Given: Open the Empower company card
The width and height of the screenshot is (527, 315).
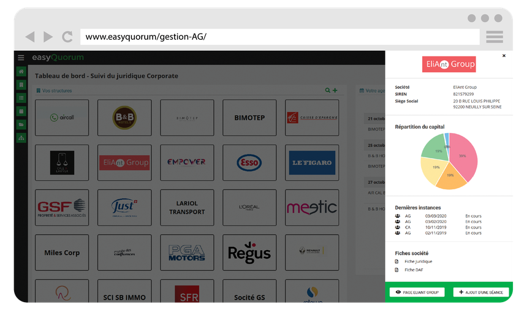Looking at the screenshot, I should [187, 163].
